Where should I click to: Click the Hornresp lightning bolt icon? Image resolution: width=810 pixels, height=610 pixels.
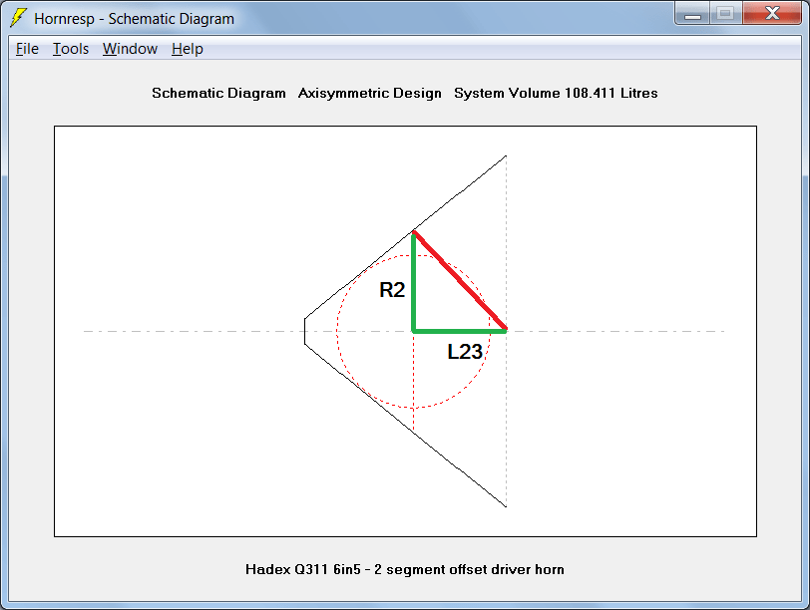pos(18,18)
